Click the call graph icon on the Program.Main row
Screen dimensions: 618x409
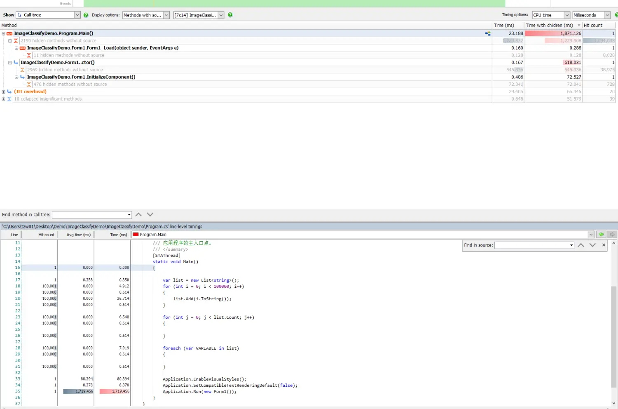[488, 33]
